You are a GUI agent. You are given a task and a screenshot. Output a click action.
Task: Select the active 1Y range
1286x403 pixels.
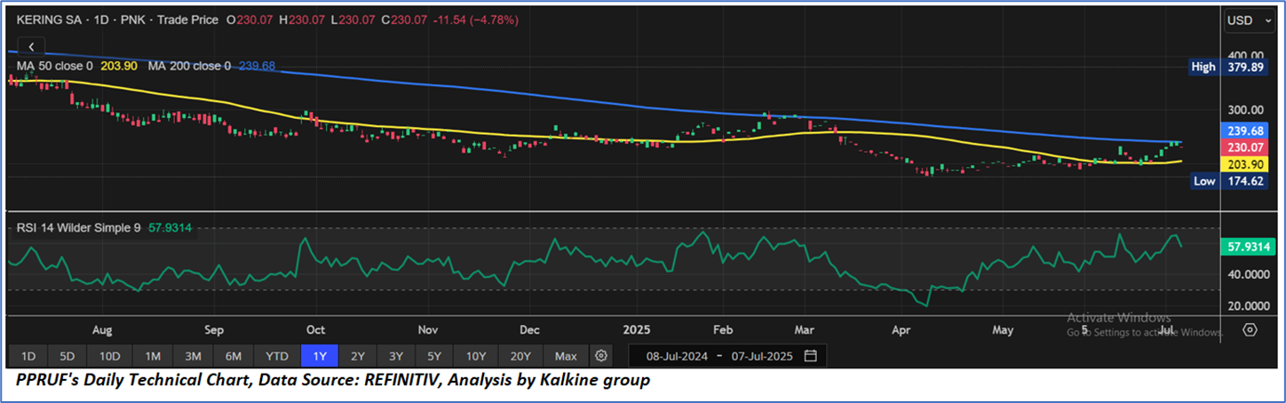[x=319, y=356]
